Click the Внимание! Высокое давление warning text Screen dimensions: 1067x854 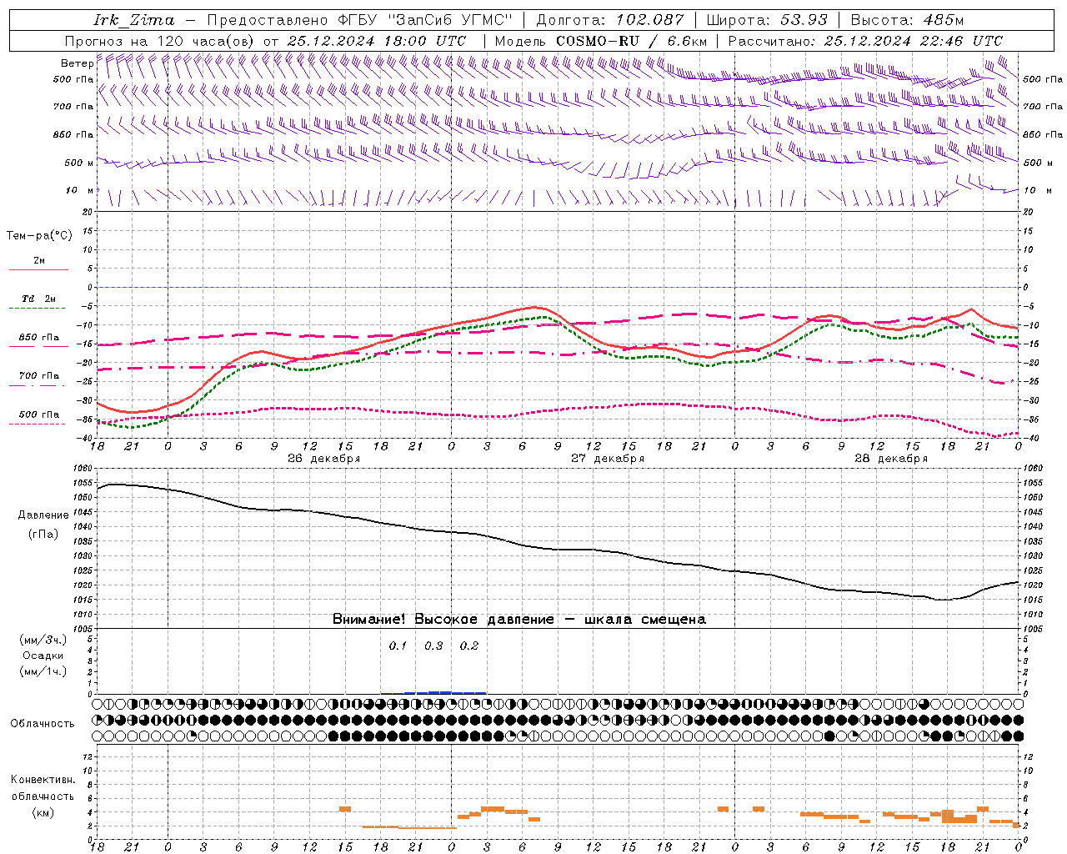click(x=519, y=619)
